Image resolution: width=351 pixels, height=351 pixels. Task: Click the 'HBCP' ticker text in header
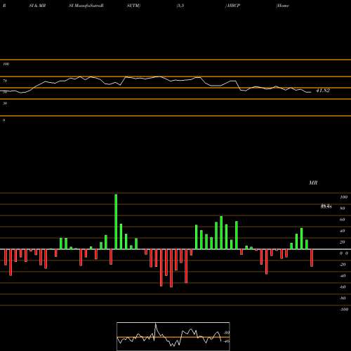(x=233, y=6)
